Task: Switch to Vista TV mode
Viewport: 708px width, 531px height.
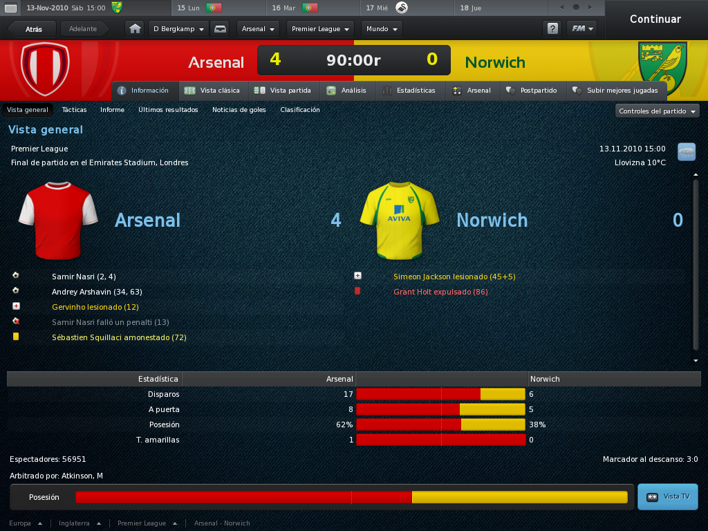Action: click(668, 496)
